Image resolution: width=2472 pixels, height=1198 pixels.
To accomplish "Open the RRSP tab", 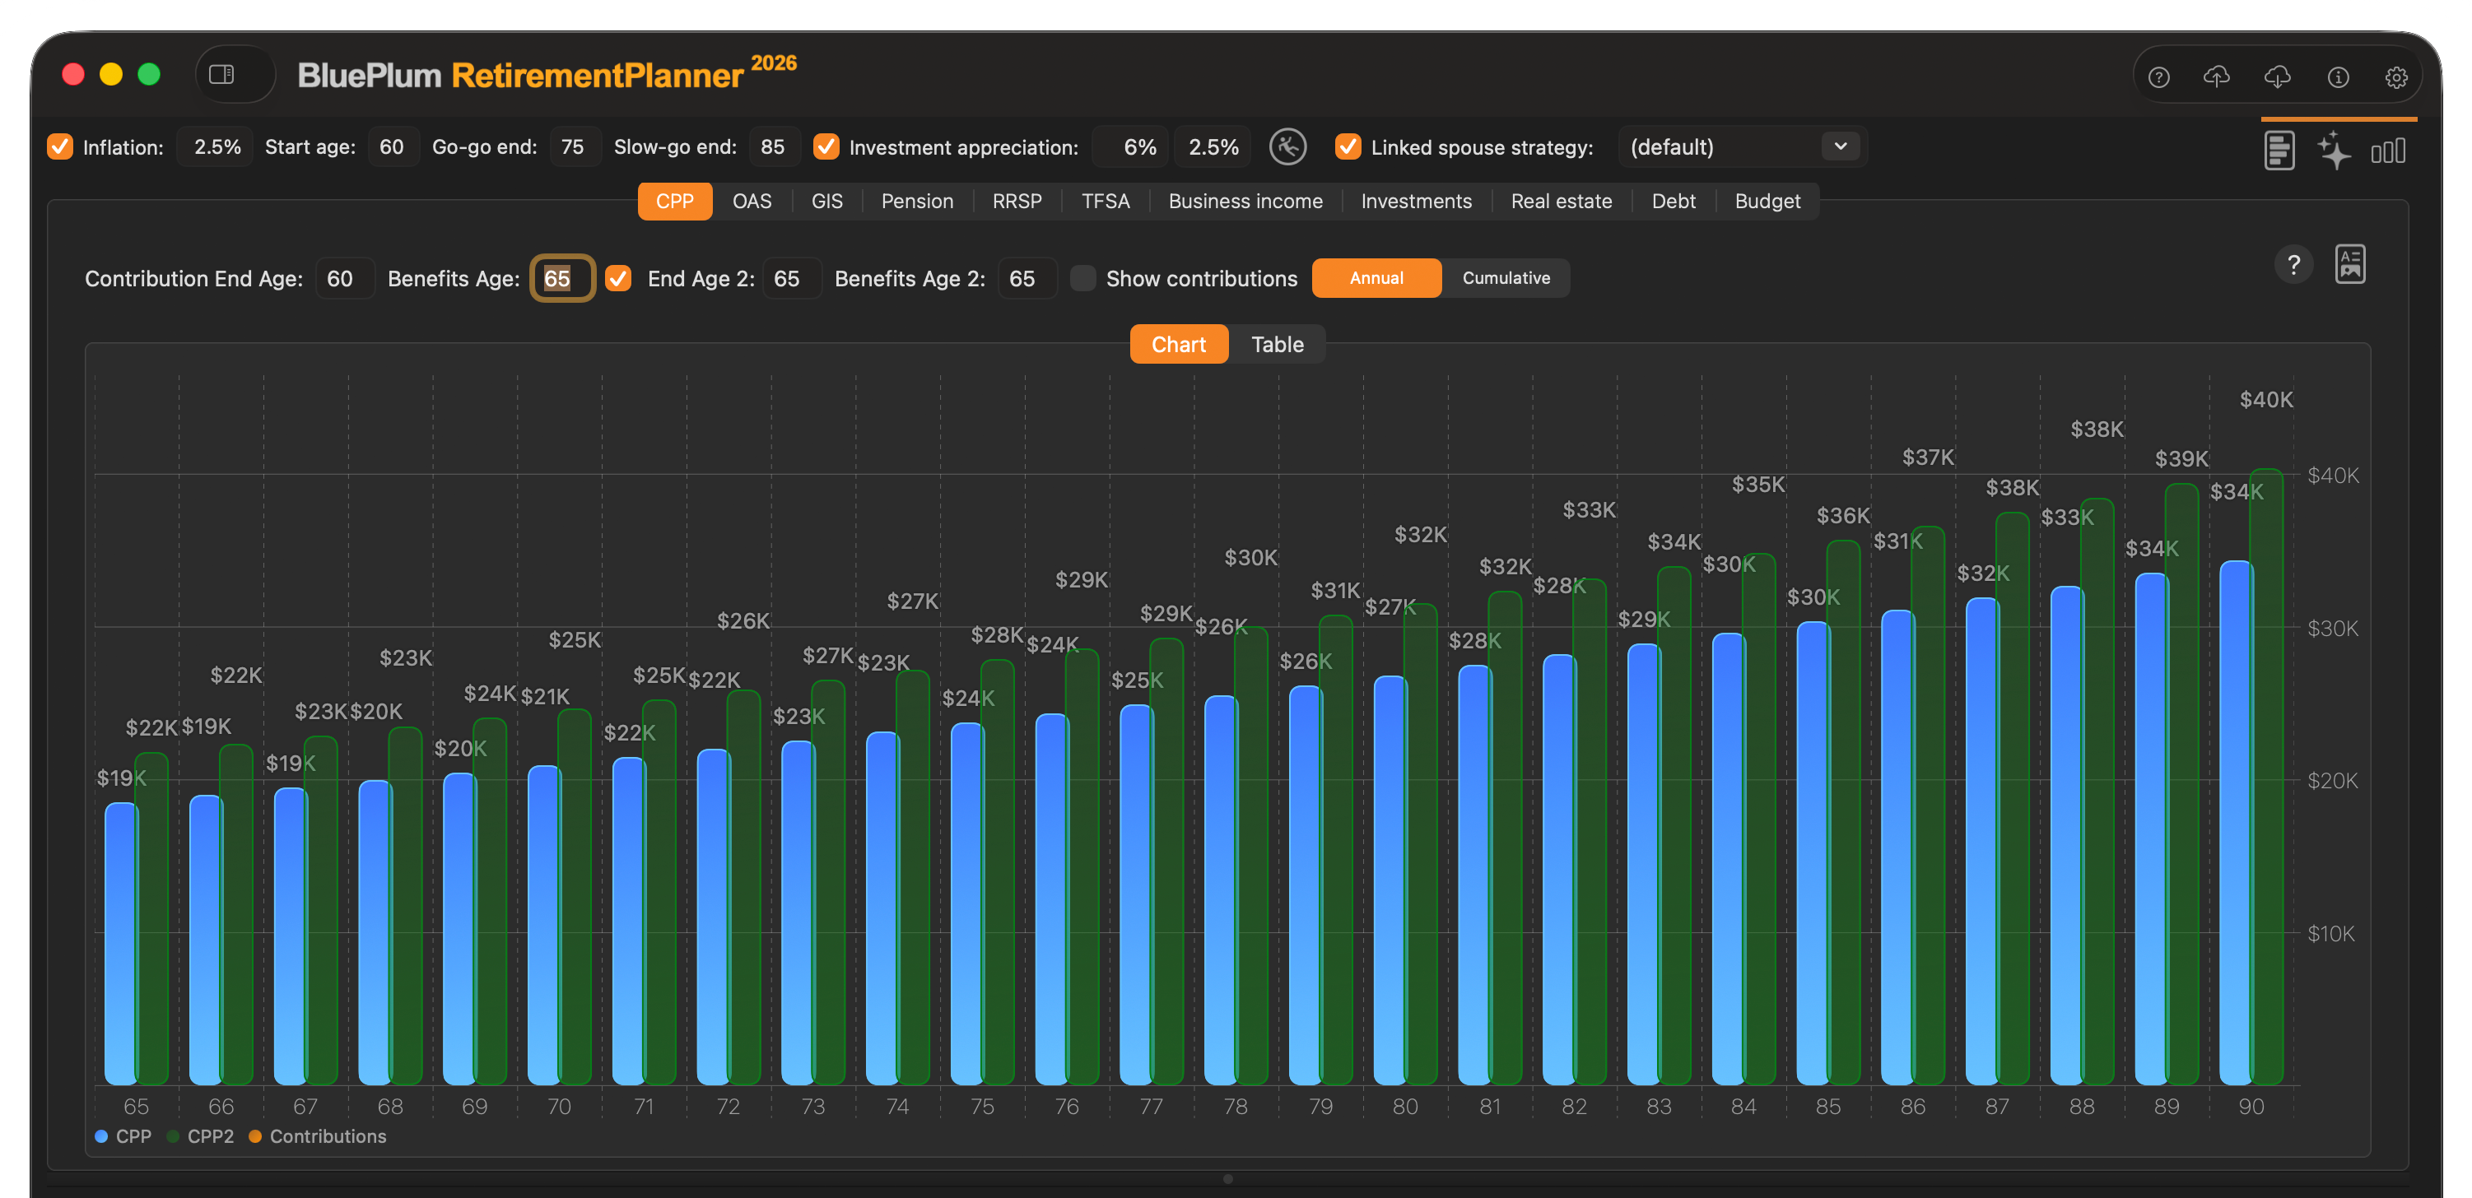I will pos(1017,202).
